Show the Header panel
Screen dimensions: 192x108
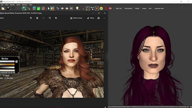[137, 8]
